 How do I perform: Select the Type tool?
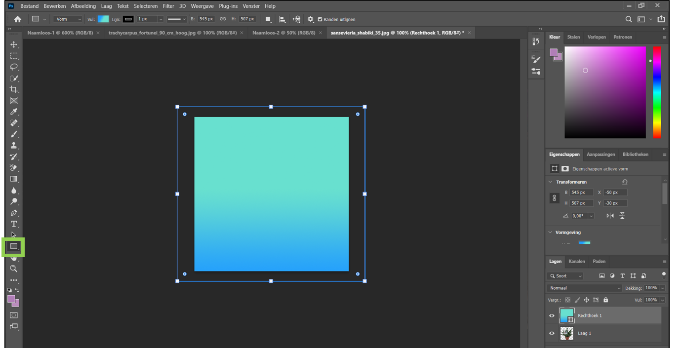click(x=14, y=224)
